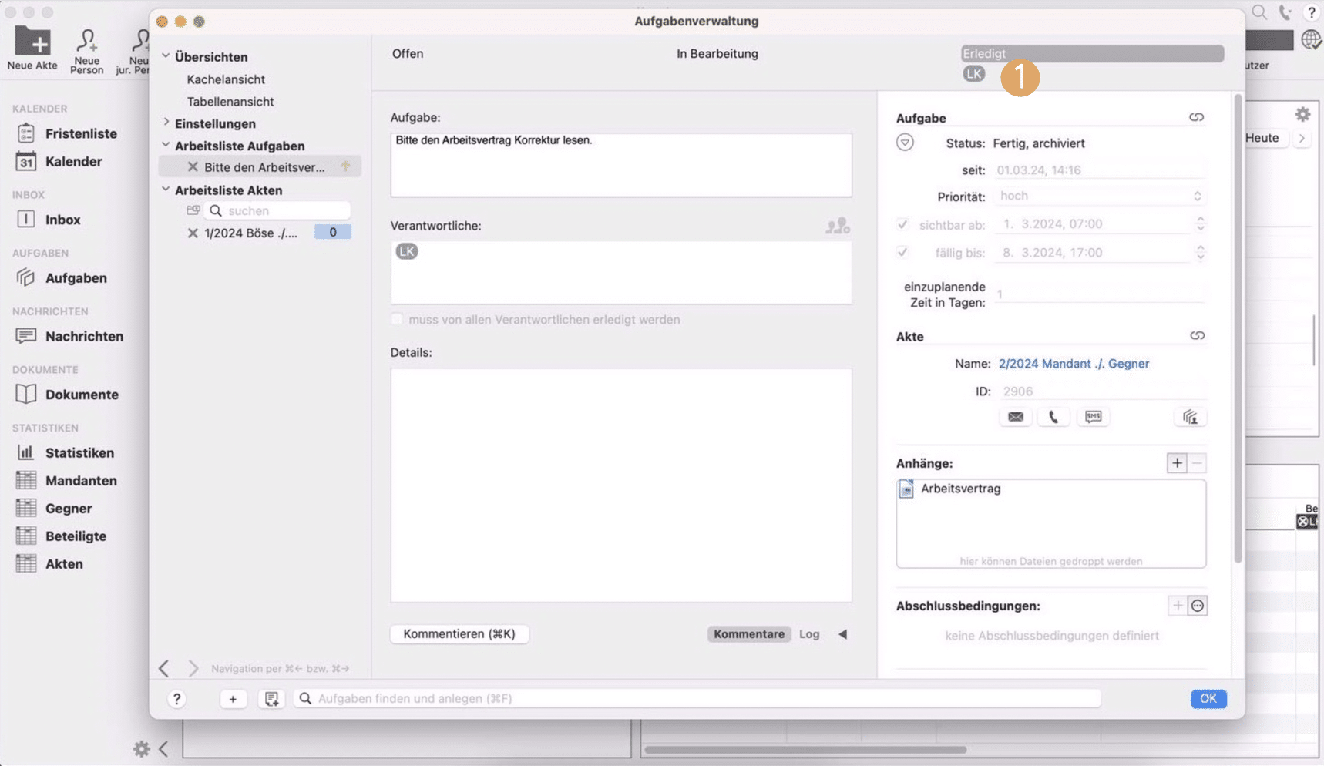Collapse the Arbeitsliste Aufgaben section

point(166,145)
